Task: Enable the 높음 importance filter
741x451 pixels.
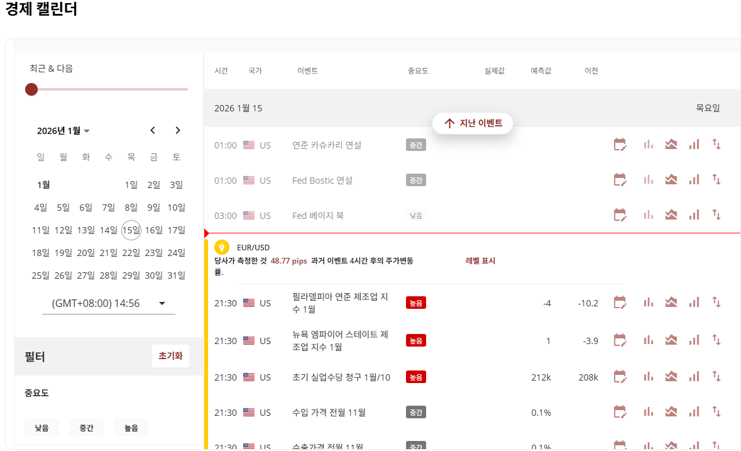Action: coord(131,427)
